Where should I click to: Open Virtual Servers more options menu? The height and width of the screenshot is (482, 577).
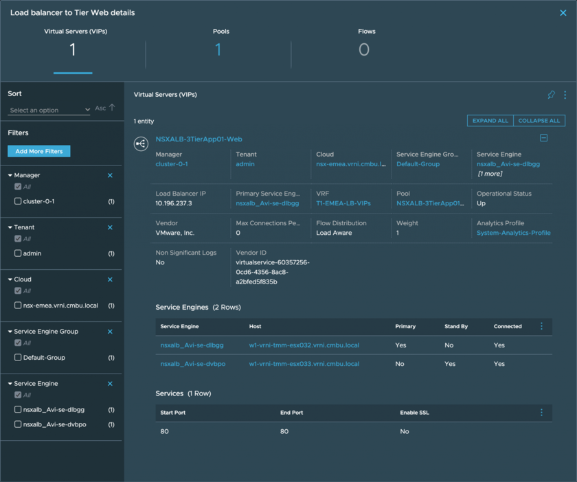[565, 95]
